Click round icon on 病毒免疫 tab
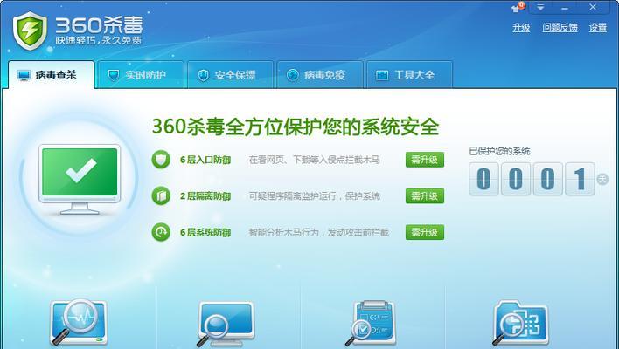Screen dimensions: 619x349 pyautogui.click(x=293, y=75)
